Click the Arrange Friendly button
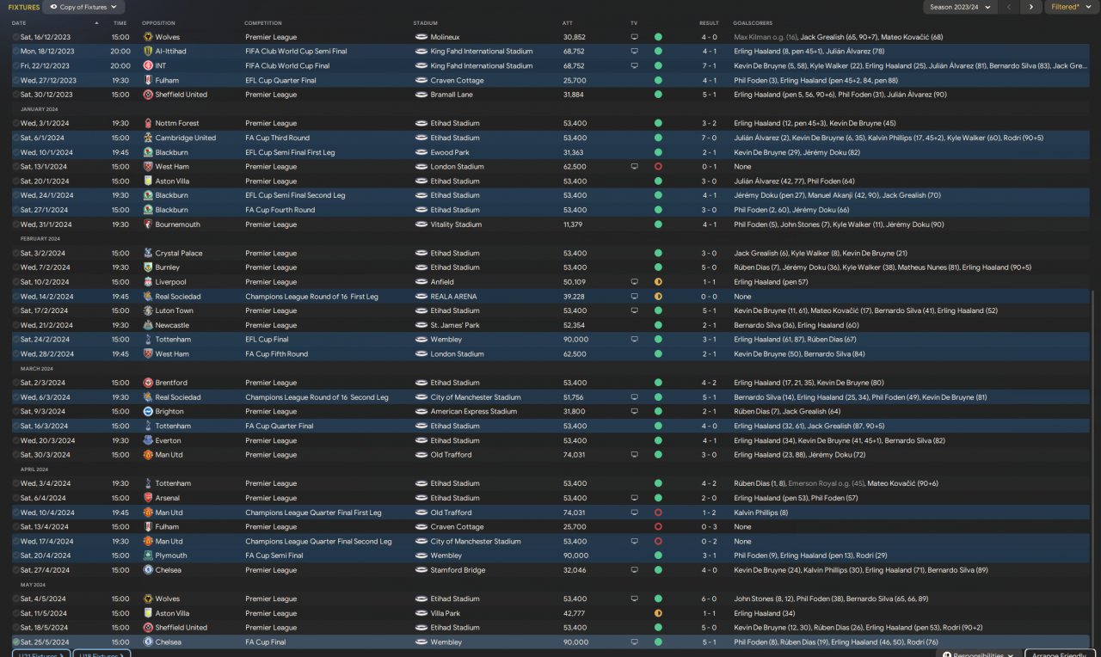 click(1061, 654)
